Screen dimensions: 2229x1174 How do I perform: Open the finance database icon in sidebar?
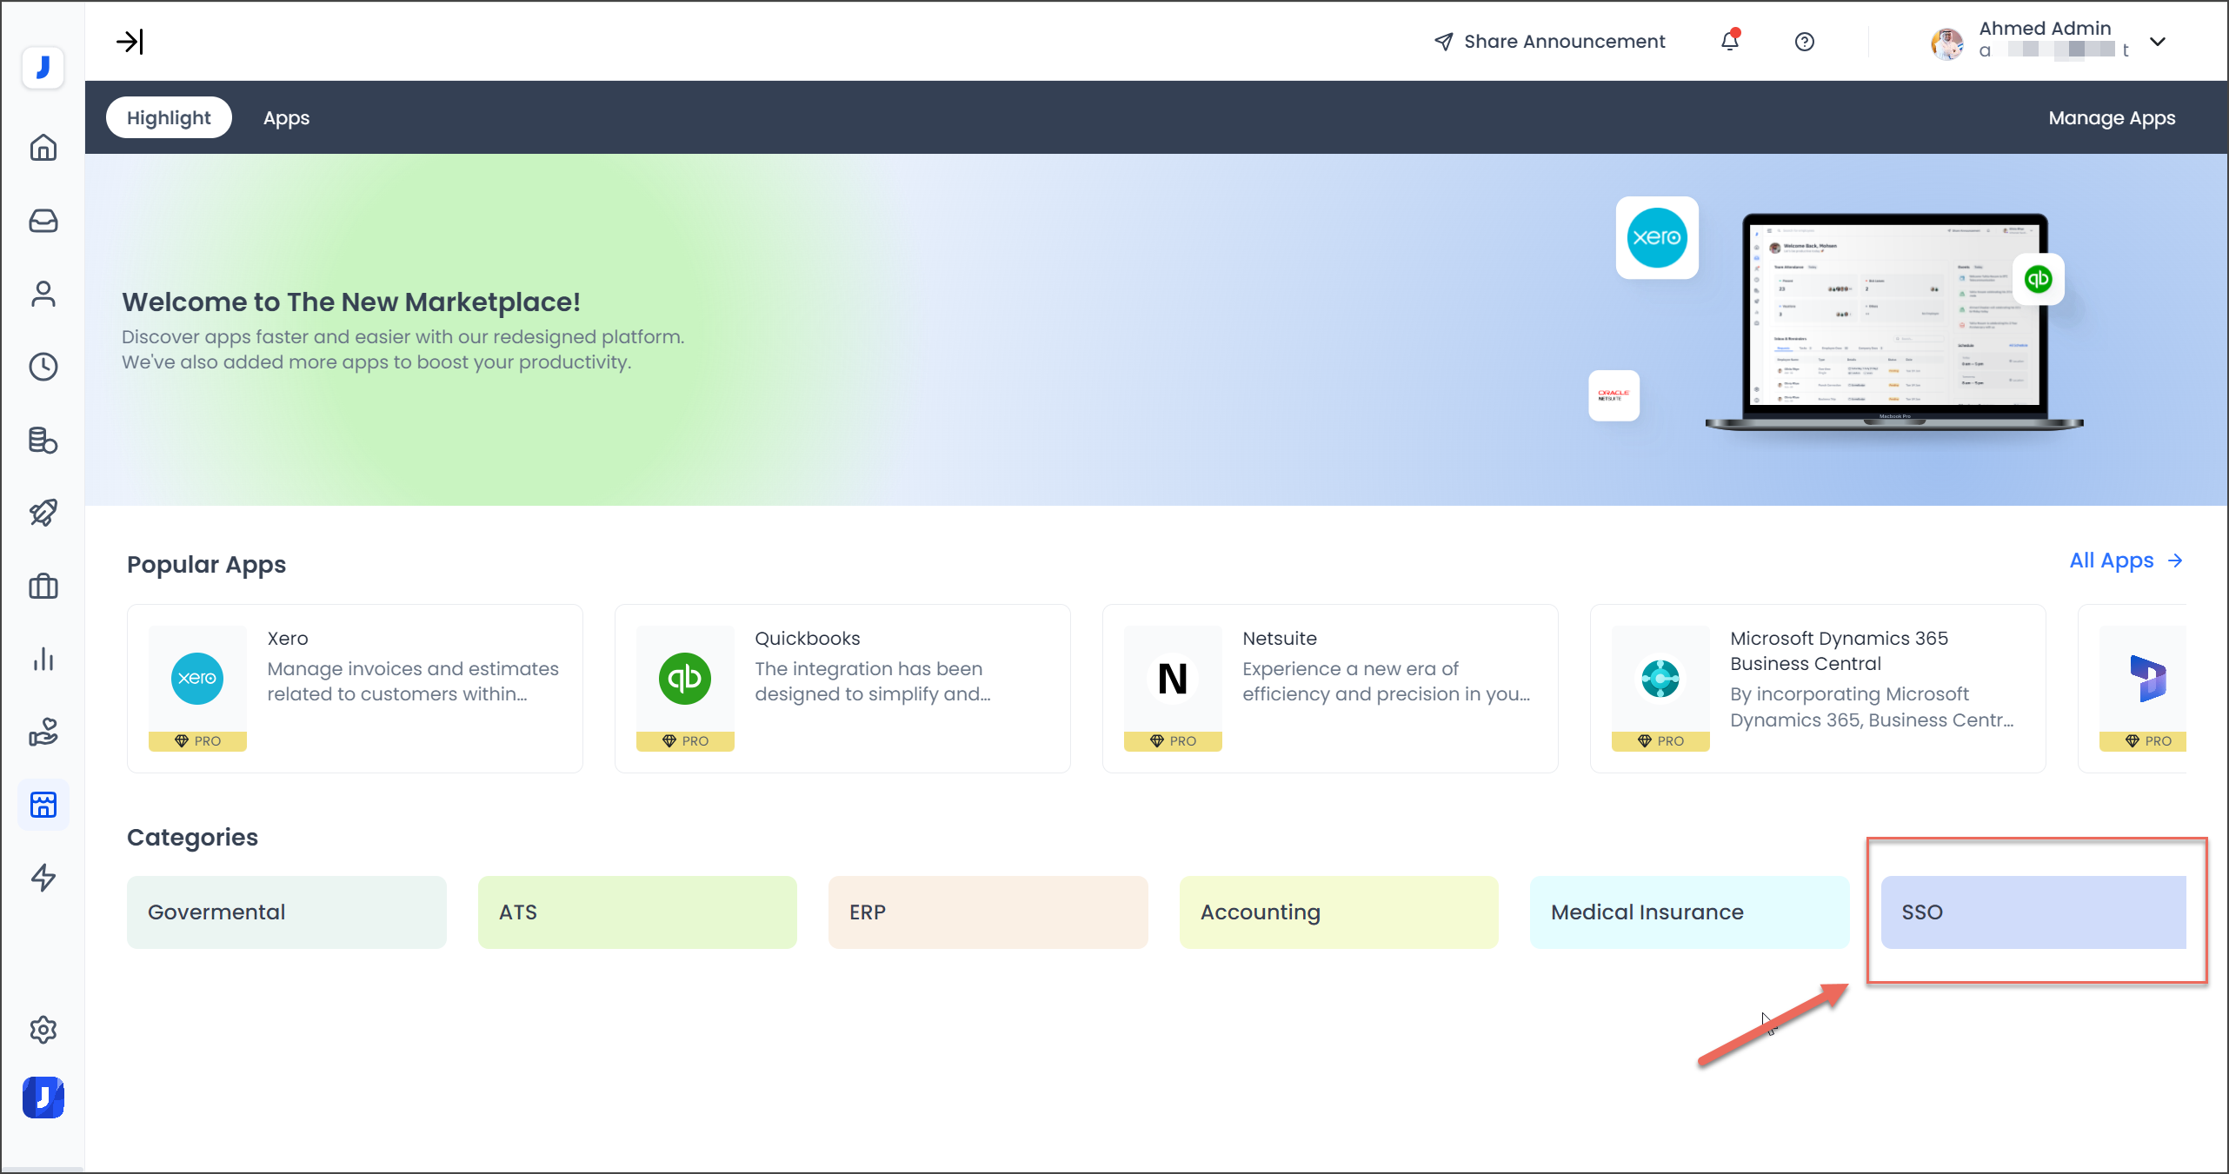click(43, 440)
